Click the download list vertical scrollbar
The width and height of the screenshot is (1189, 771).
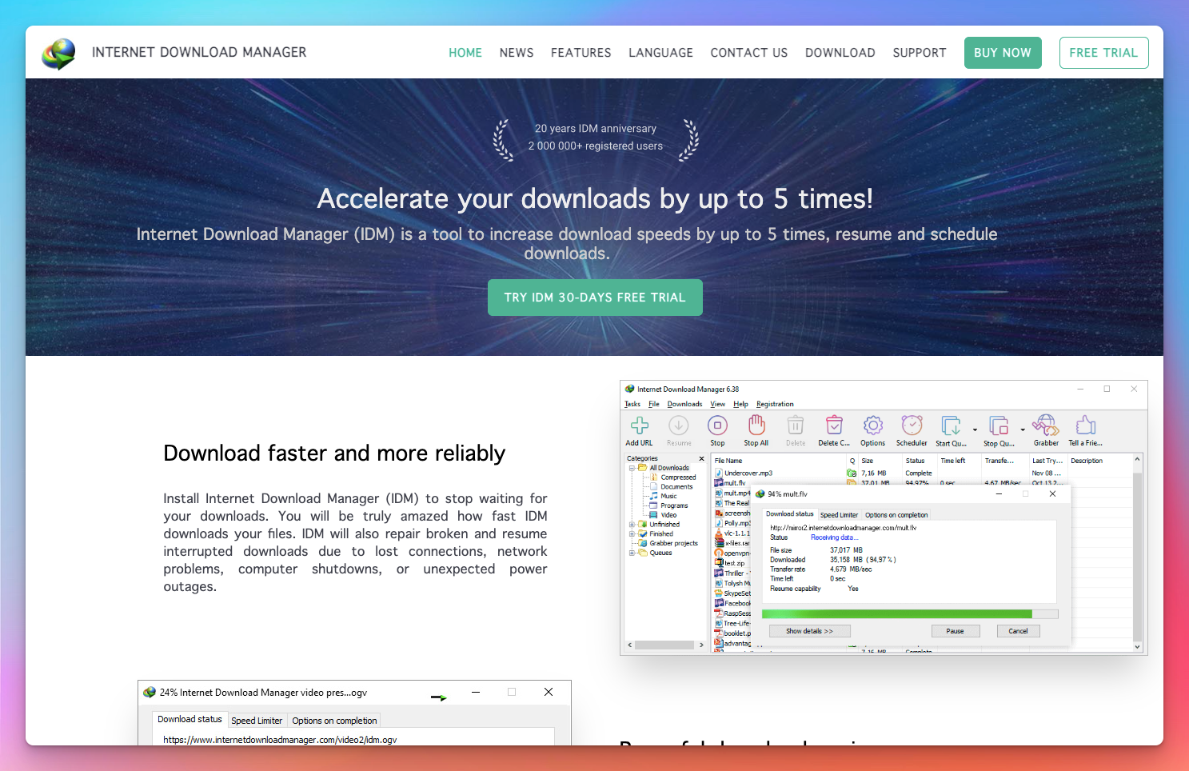[1137, 551]
